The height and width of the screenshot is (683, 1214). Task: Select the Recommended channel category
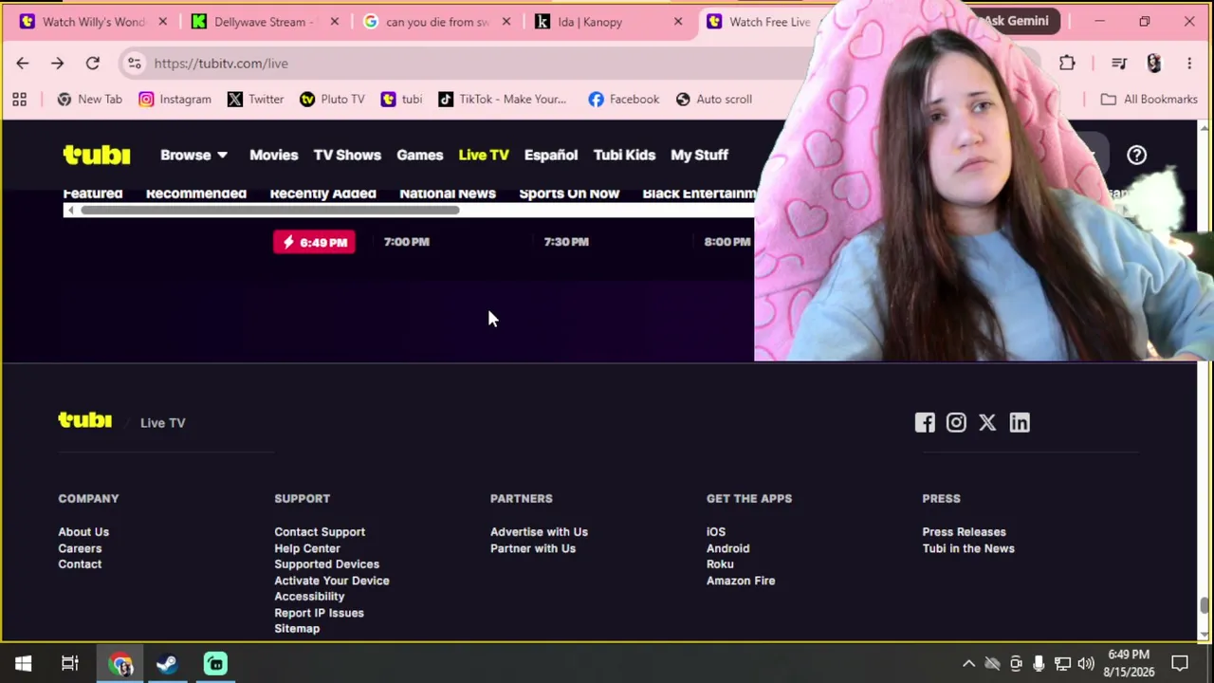coord(196,194)
